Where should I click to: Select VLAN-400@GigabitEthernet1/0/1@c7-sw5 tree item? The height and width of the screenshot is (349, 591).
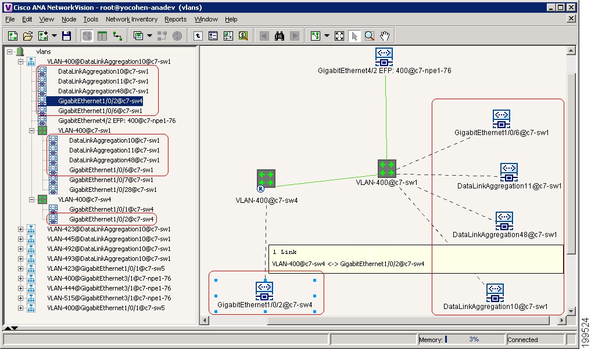(106, 308)
